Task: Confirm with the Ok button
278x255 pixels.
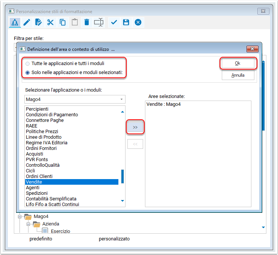Action: coord(238,63)
